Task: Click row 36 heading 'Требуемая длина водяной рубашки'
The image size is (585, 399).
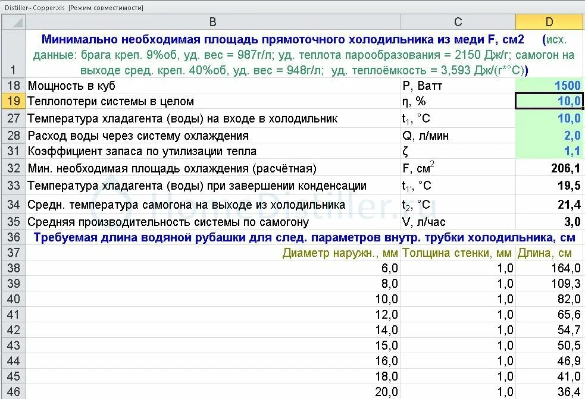Action: tap(304, 237)
